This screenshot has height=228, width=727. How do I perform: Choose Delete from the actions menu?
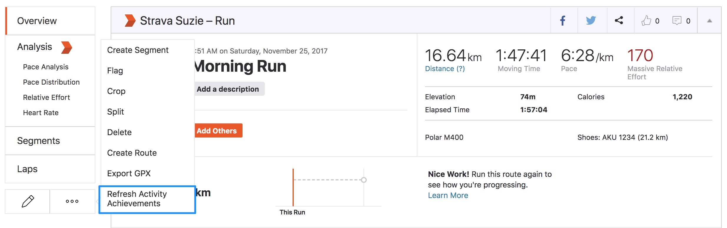pyautogui.click(x=119, y=132)
